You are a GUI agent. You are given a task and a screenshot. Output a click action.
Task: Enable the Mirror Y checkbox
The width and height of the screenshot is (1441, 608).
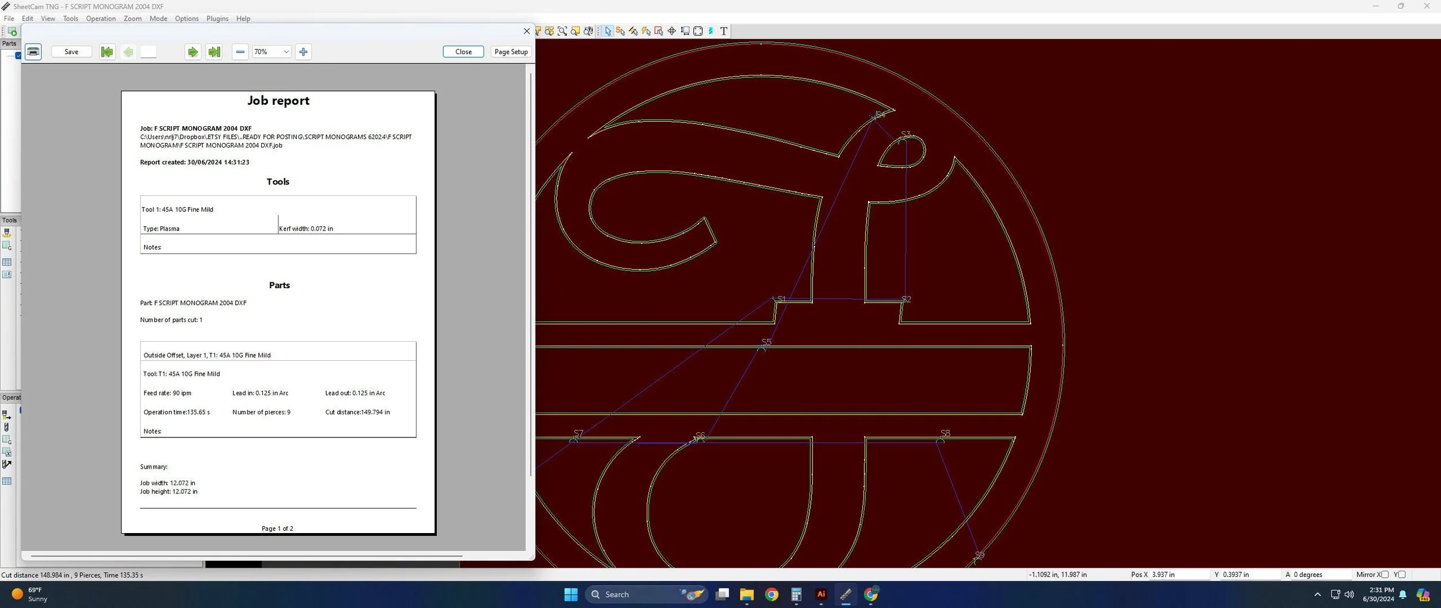pyautogui.click(x=1402, y=575)
